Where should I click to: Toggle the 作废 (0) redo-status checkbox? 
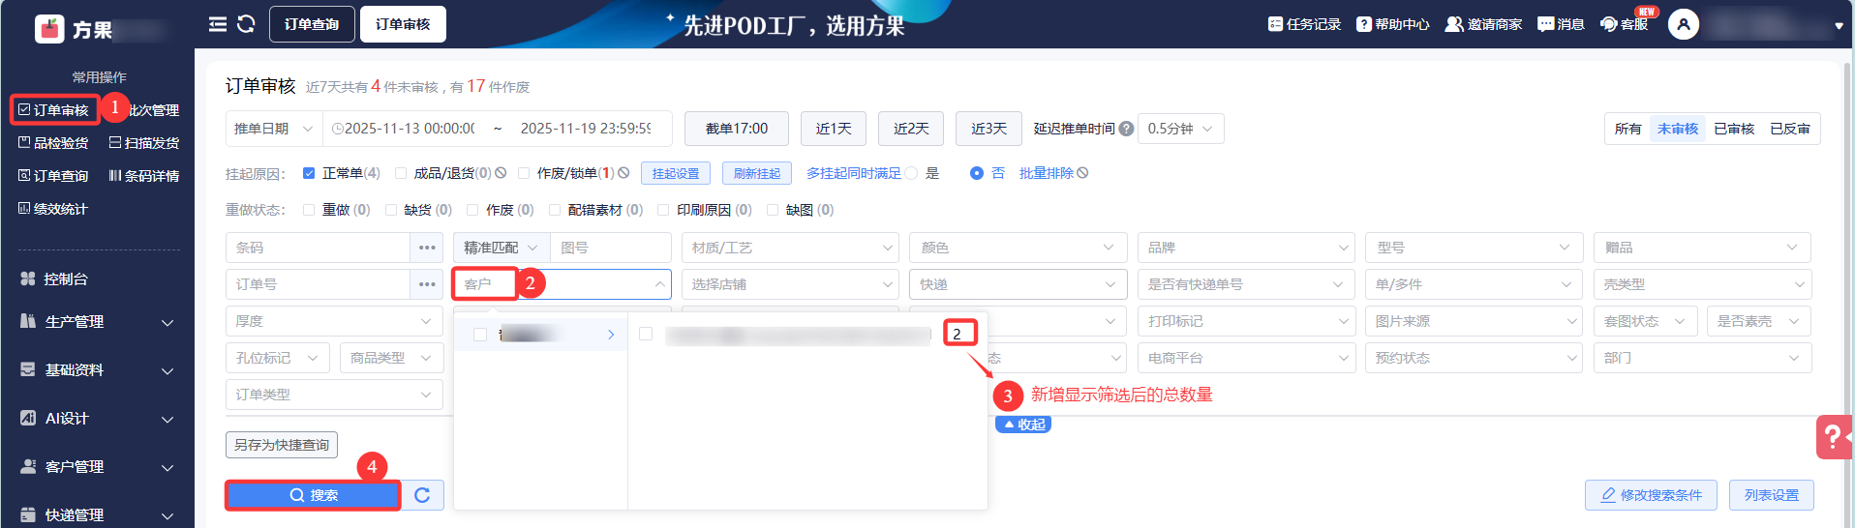point(472,210)
